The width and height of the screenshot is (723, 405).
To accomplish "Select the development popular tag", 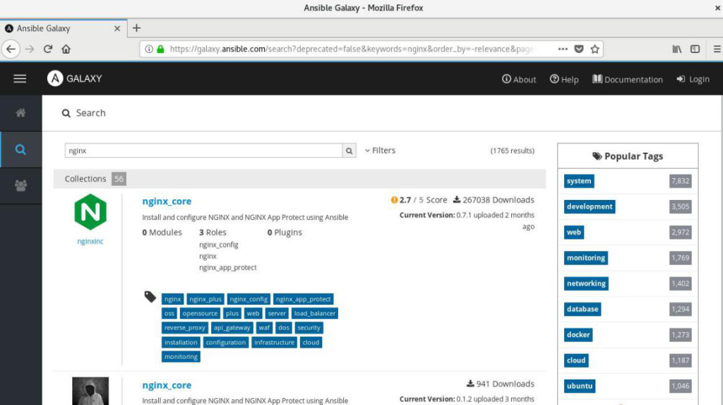I will click(590, 207).
